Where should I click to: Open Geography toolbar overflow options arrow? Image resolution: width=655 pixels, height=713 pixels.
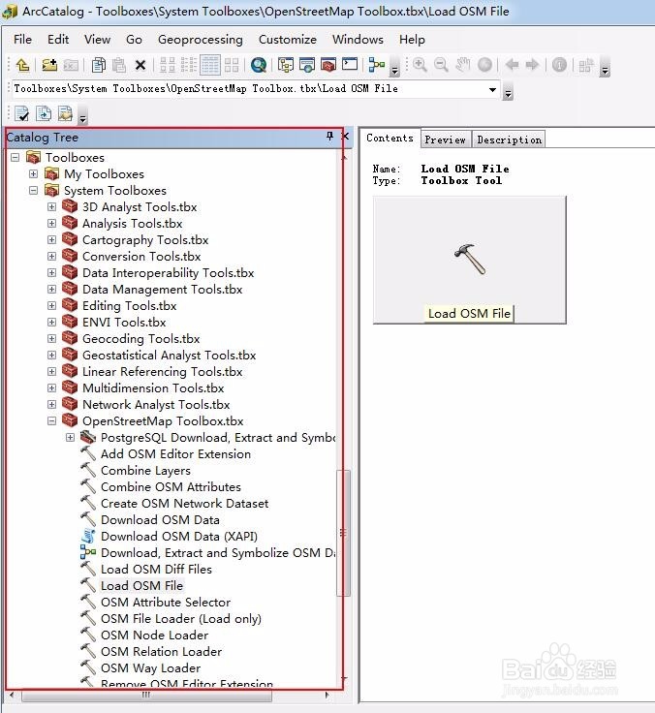click(x=605, y=66)
